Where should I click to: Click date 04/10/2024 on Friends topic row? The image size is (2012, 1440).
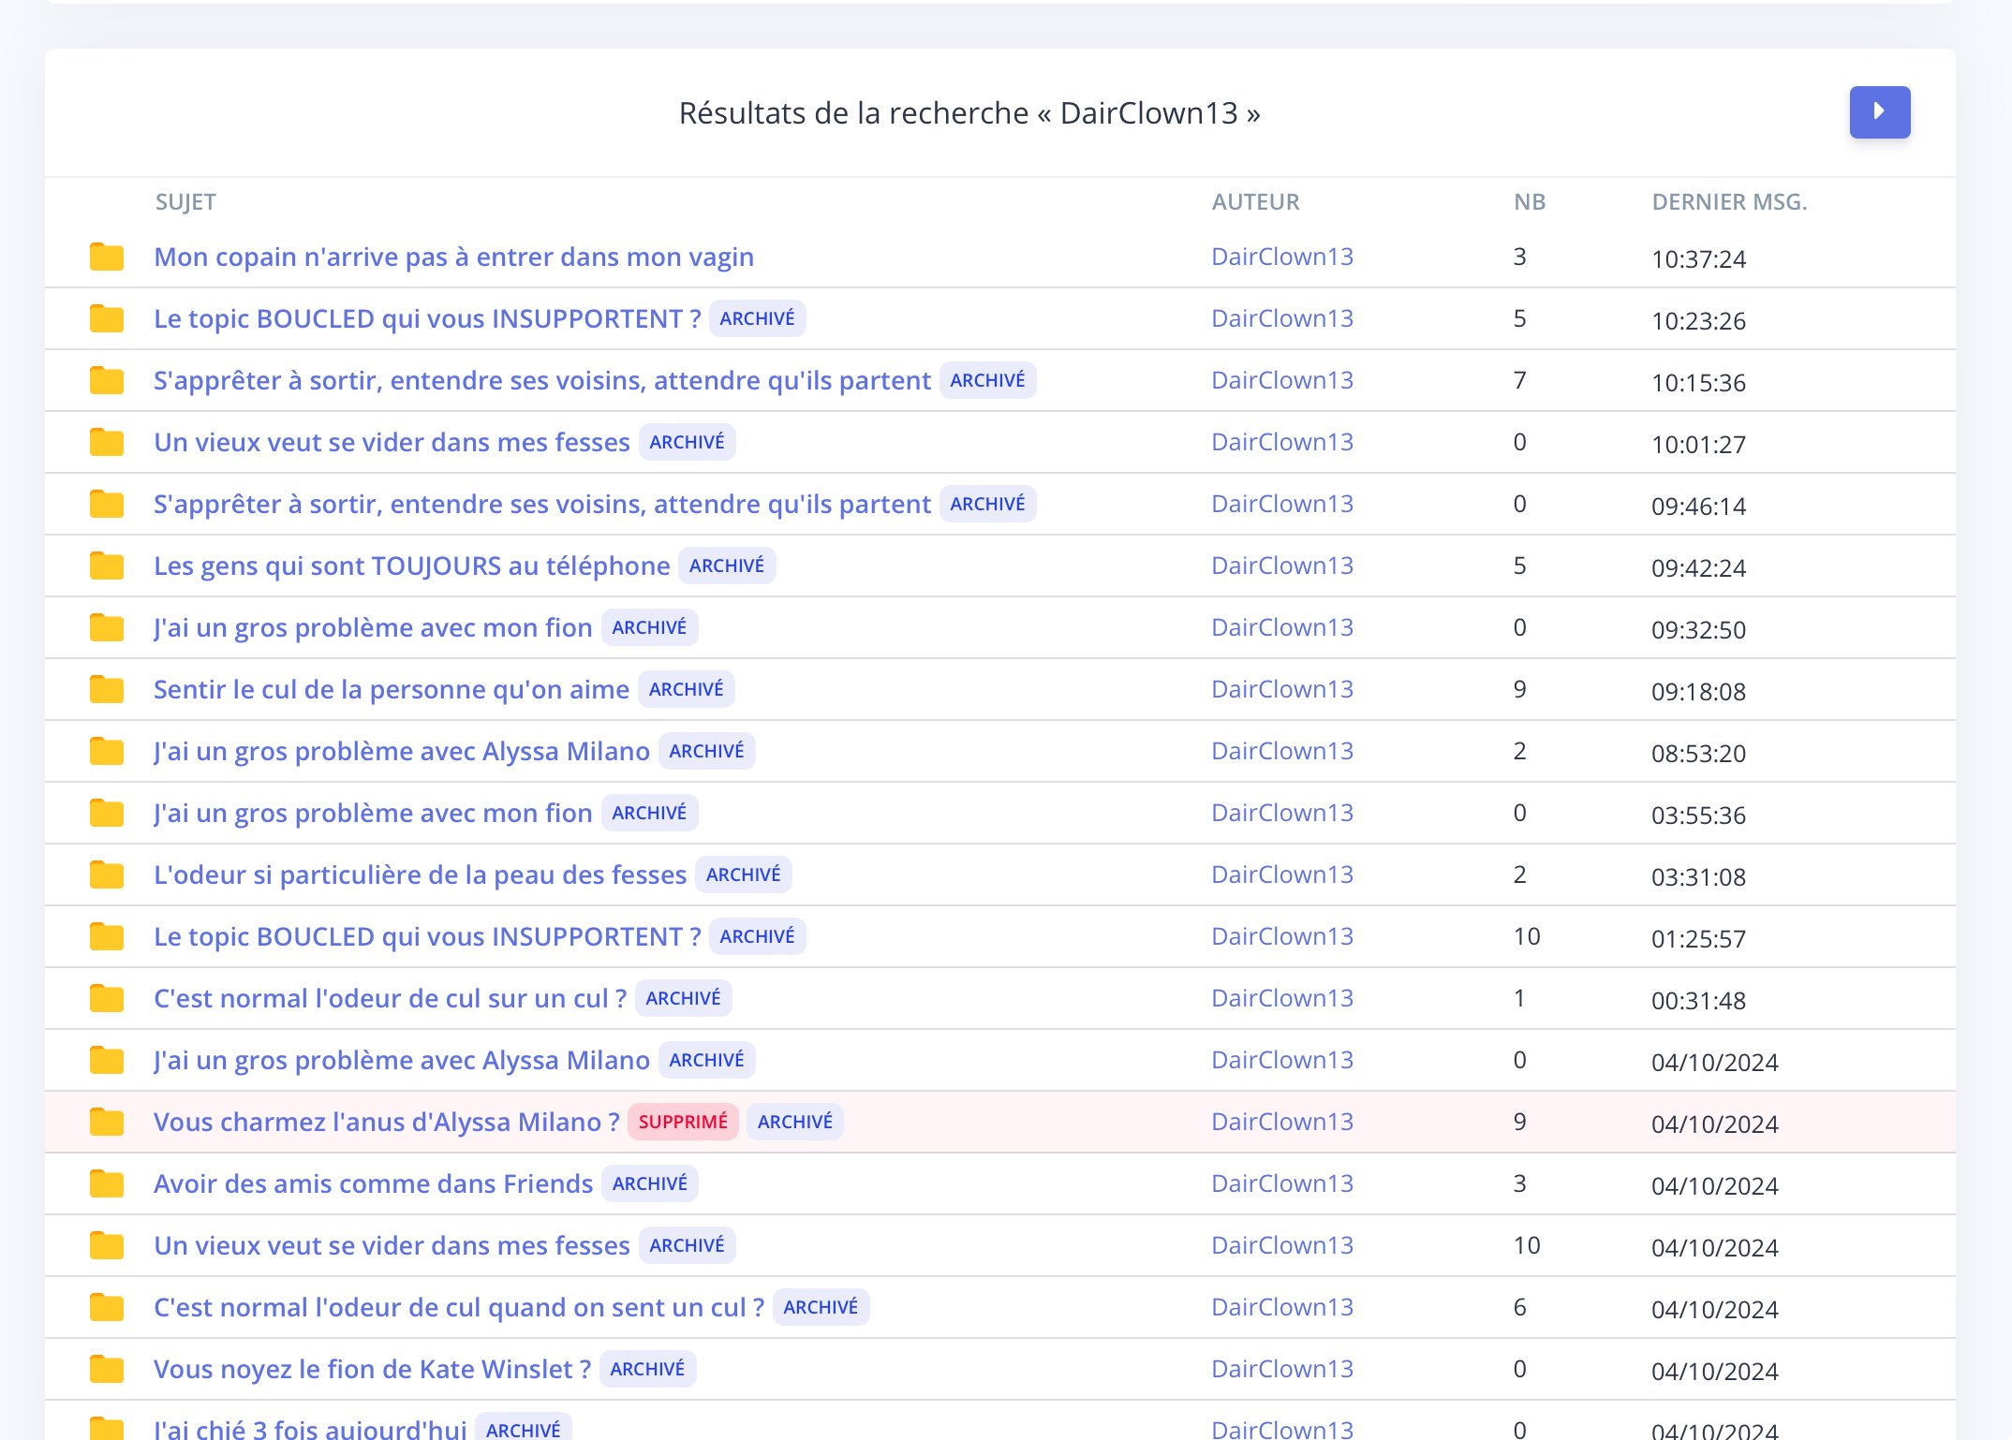tap(1714, 1186)
